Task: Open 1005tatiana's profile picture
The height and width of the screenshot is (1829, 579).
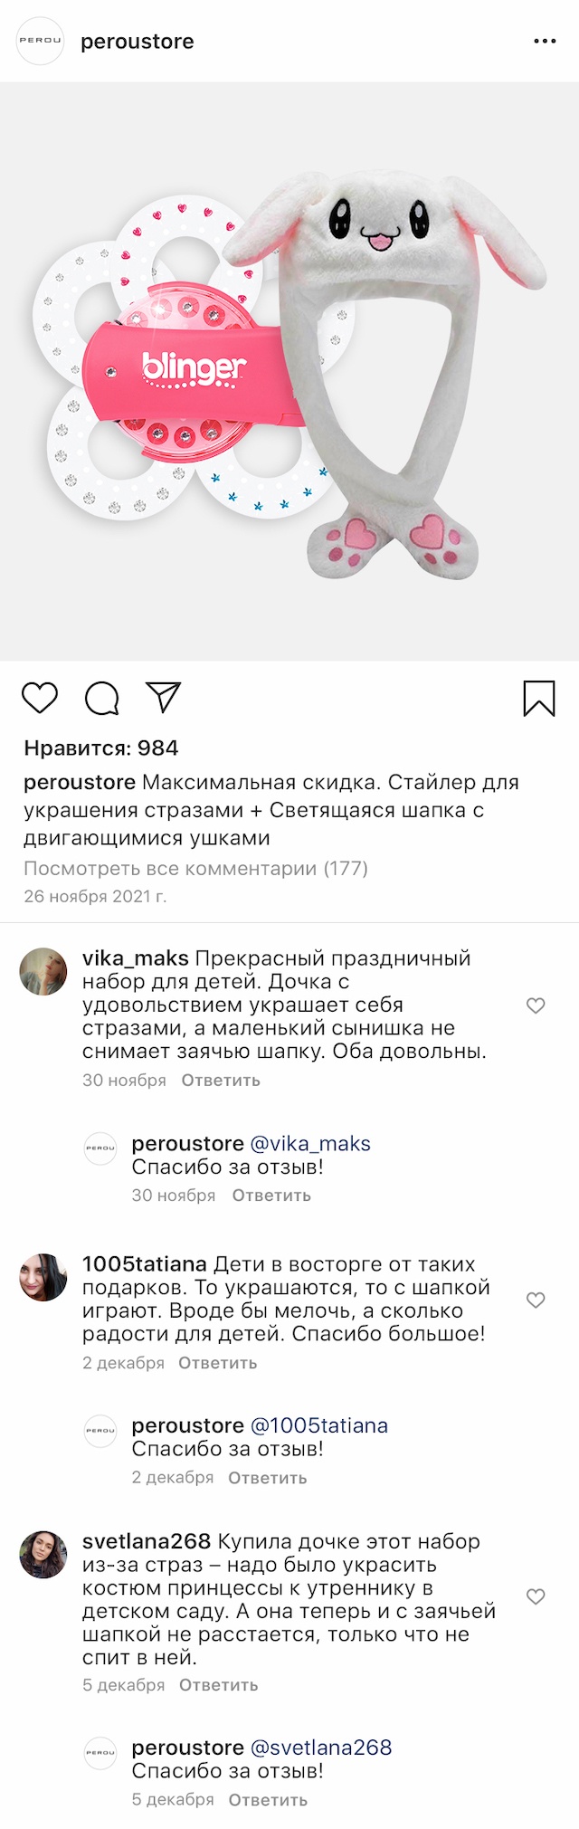Action: [43, 1277]
